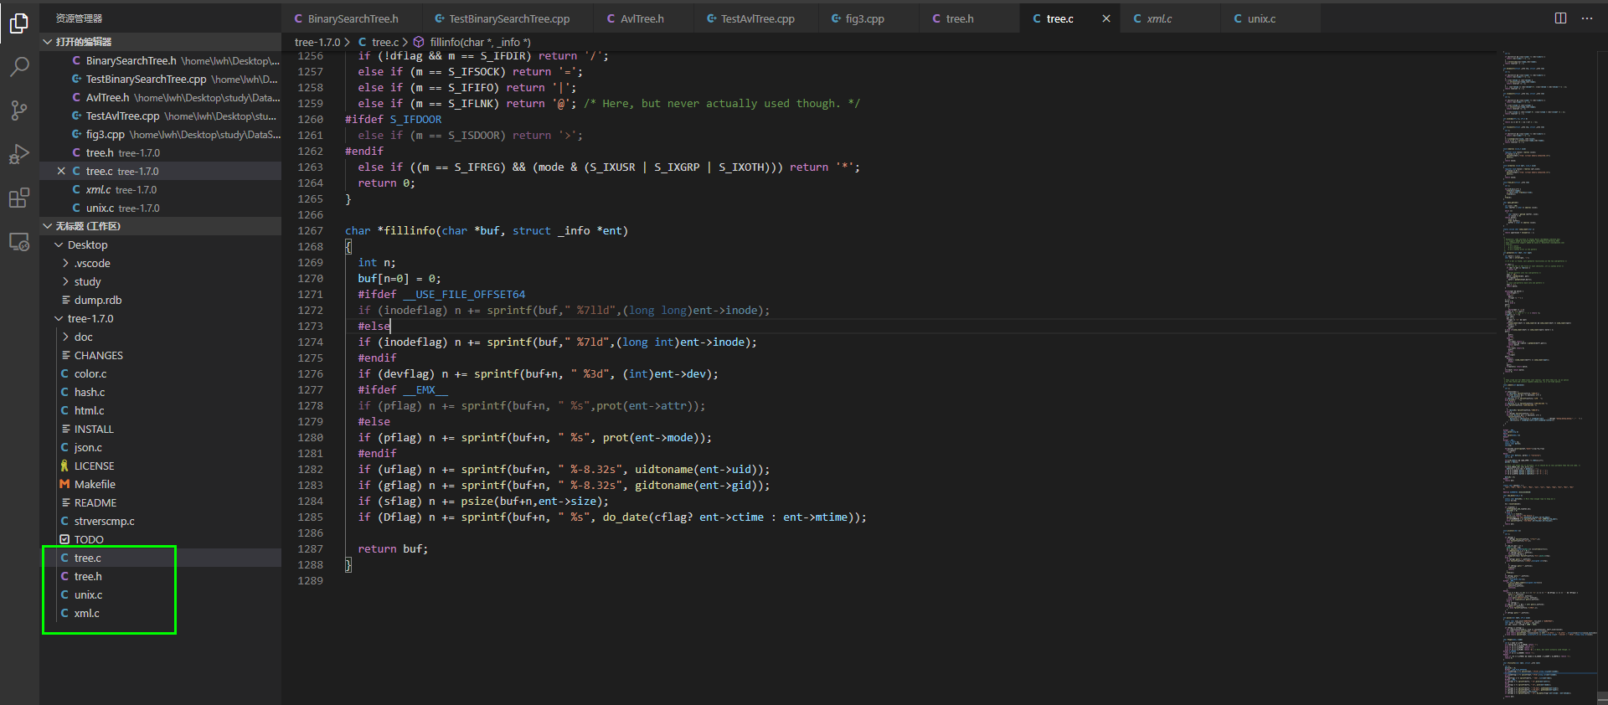The image size is (1608, 705).
Task: Open html.c in the explorer
Action: click(161, 410)
